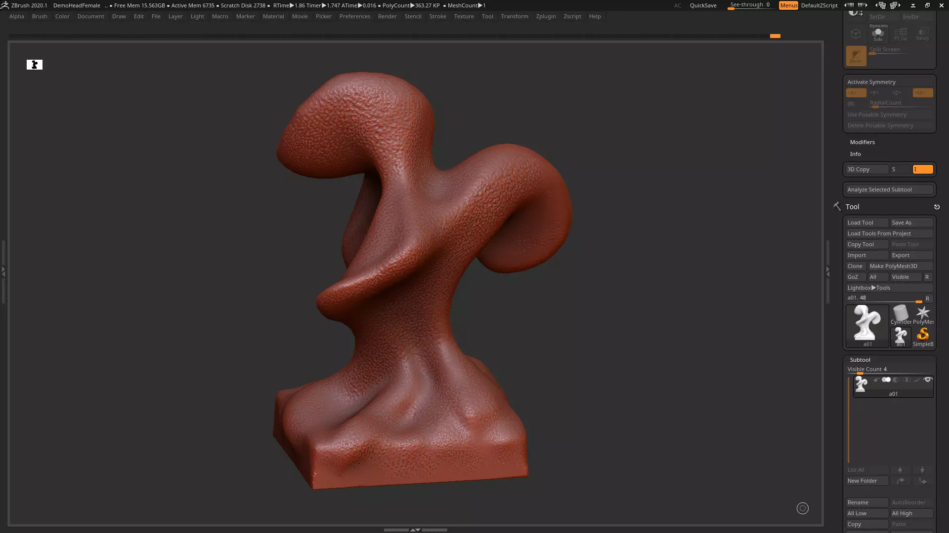The width and height of the screenshot is (949, 533).
Task: Click Analyze Selected Subtool
Action: [890, 190]
